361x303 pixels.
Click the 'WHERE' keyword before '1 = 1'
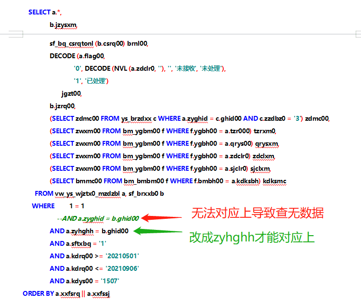pyautogui.click(x=43, y=206)
